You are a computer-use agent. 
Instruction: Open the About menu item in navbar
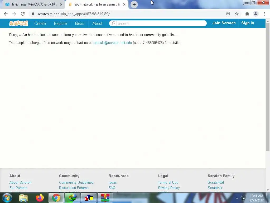pyautogui.click(x=97, y=24)
